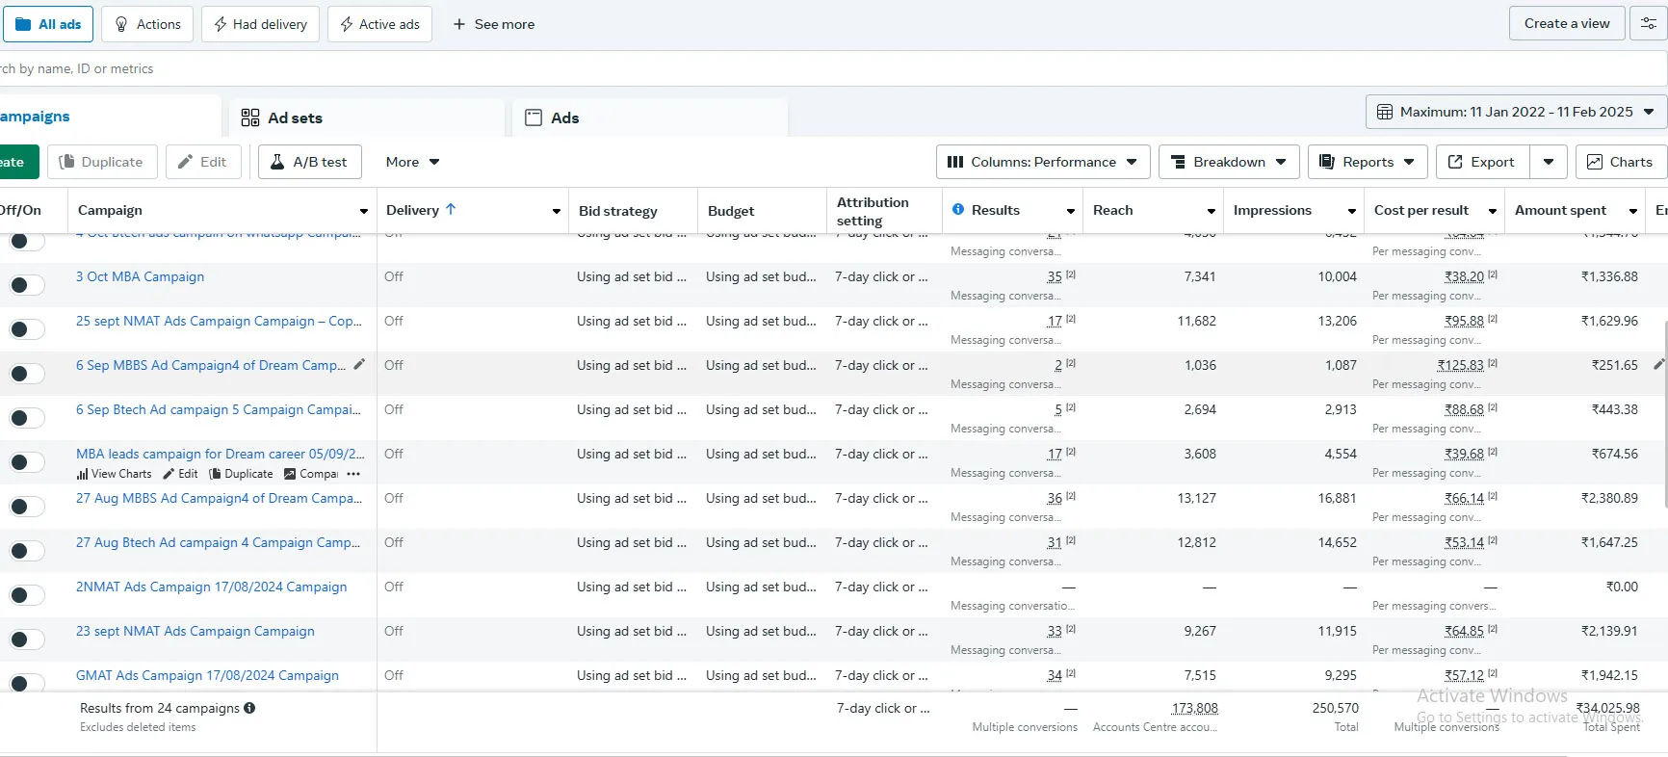Enable the 27 Aug MBBS Ad Campaign4 toggle
The height and width of the screenshot is (757, 1668).
click(27, 507)
